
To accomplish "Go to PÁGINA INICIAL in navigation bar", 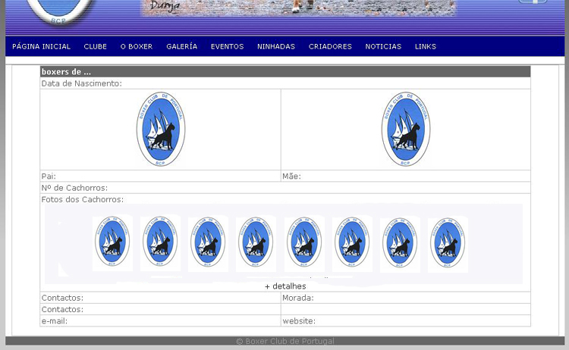I will pos(41,46).
